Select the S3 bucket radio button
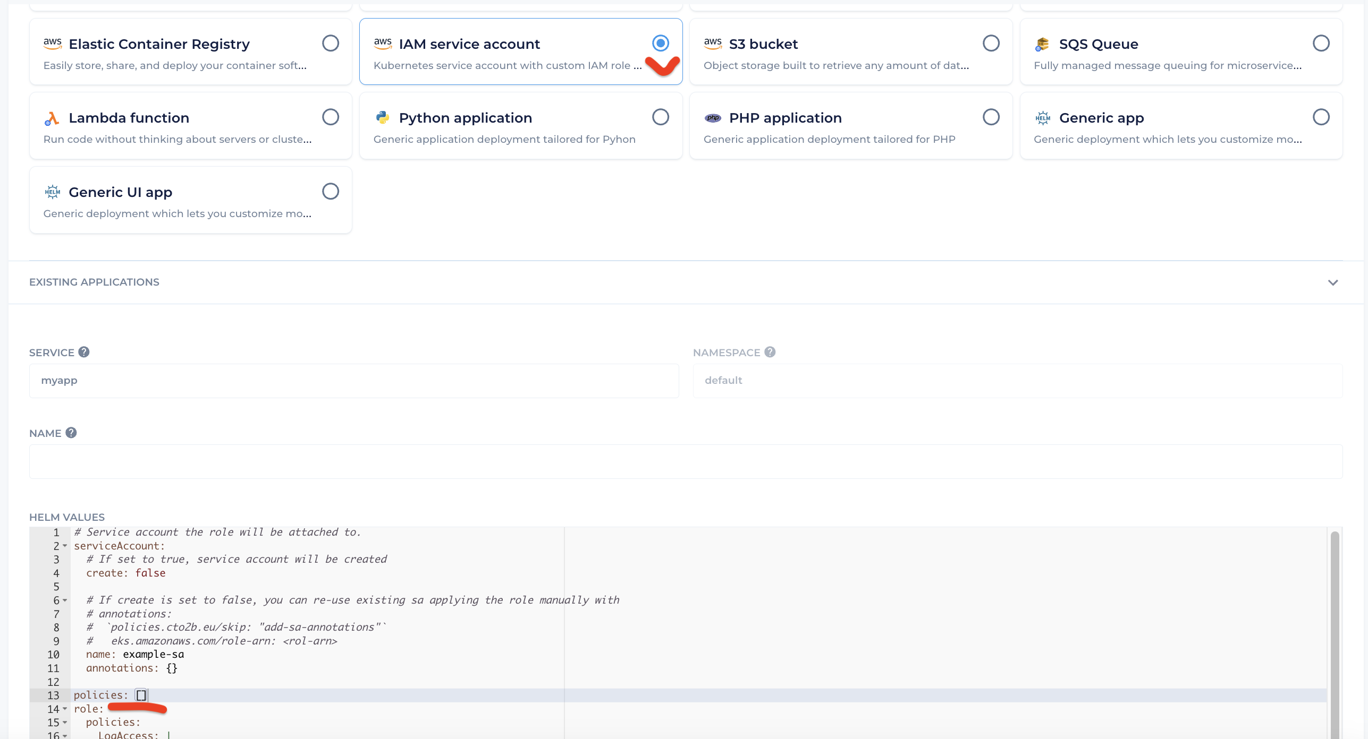 coord(991,43)
